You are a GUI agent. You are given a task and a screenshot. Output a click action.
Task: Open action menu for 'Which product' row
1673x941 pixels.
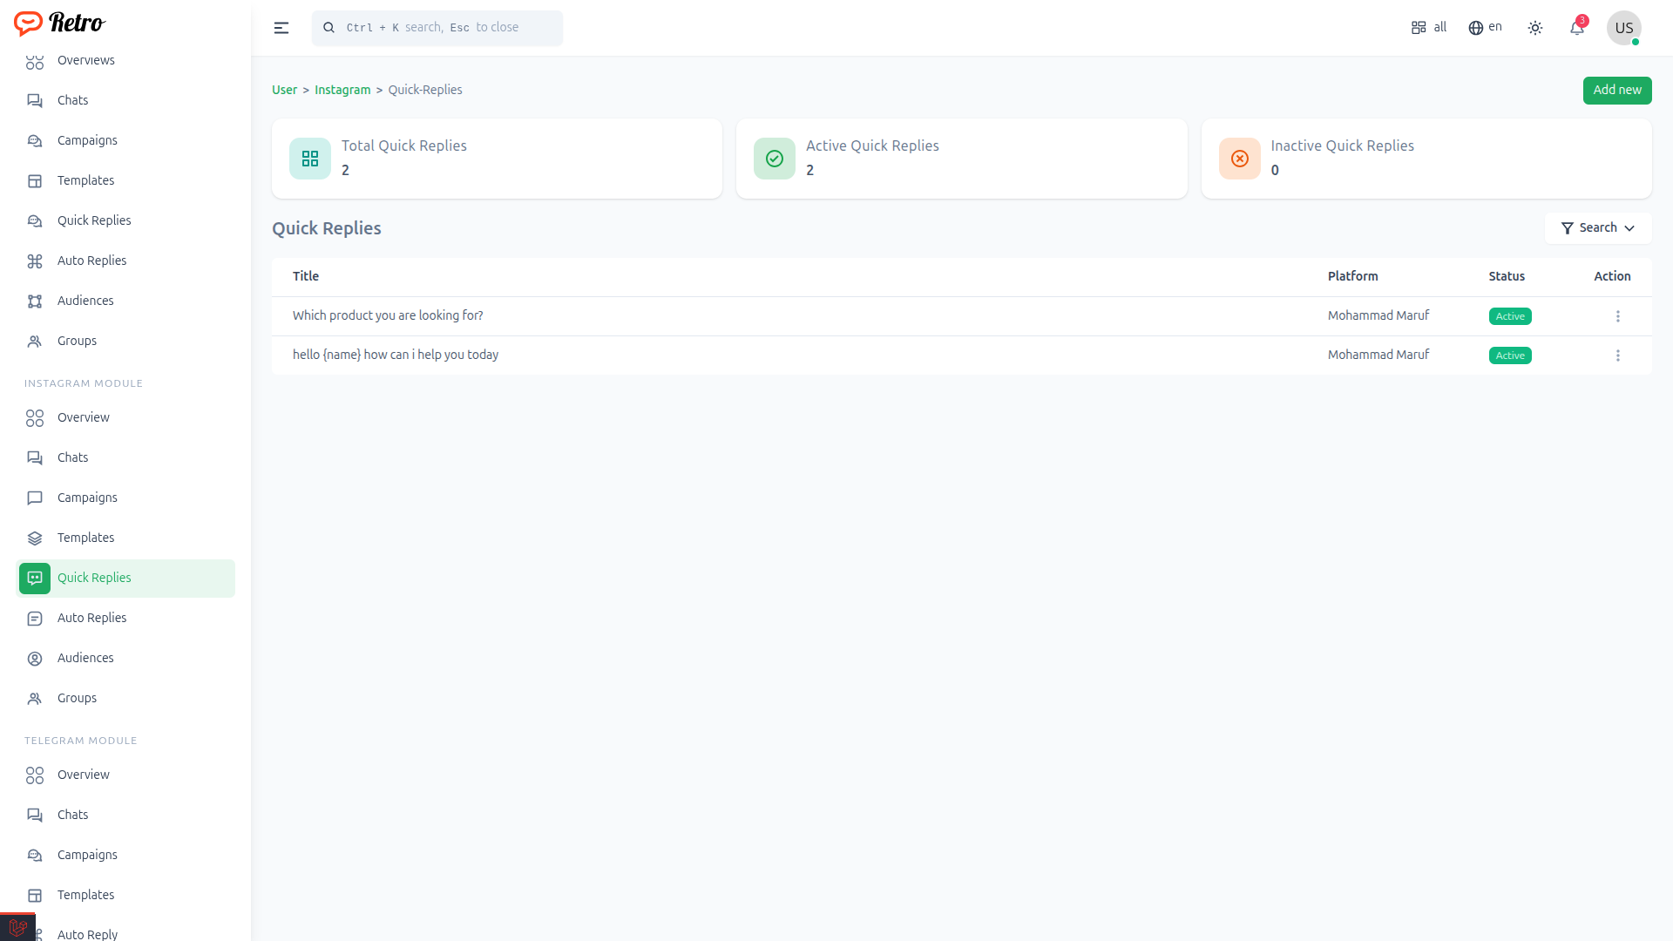1617,316
